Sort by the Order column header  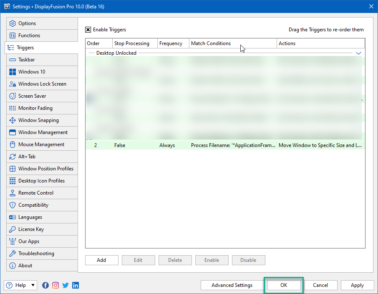[99, 43]
